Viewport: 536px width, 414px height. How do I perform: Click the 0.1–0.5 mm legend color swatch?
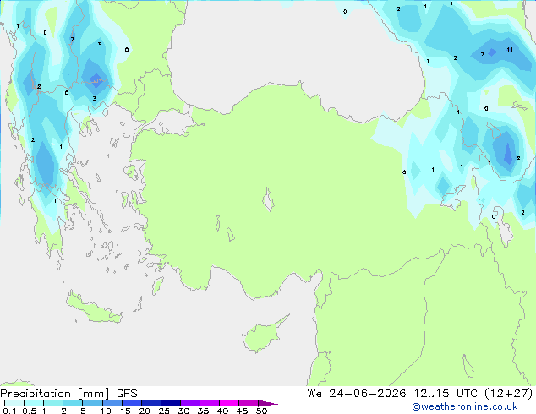[x=14, y=403]
